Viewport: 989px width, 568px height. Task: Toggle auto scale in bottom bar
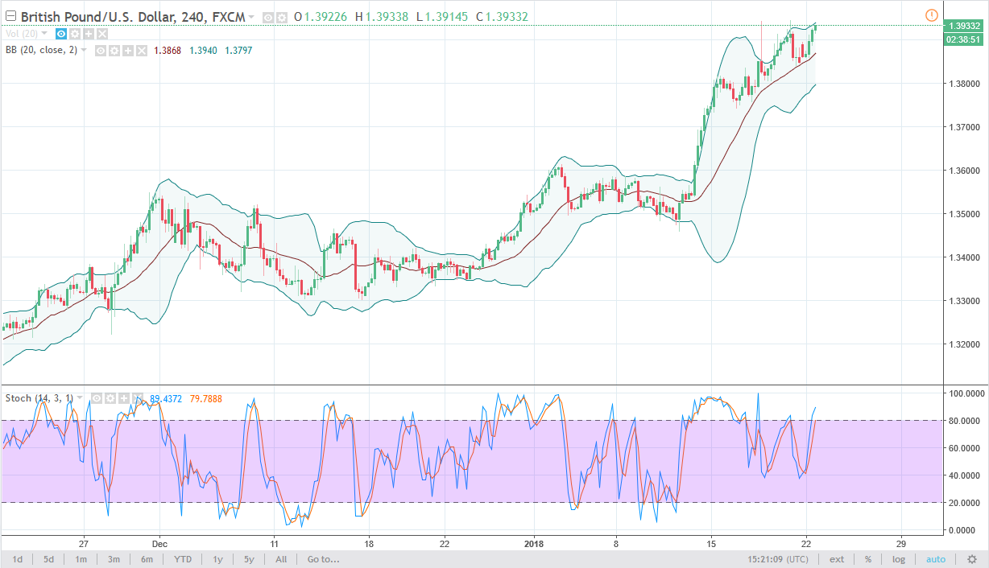(935, 559)
